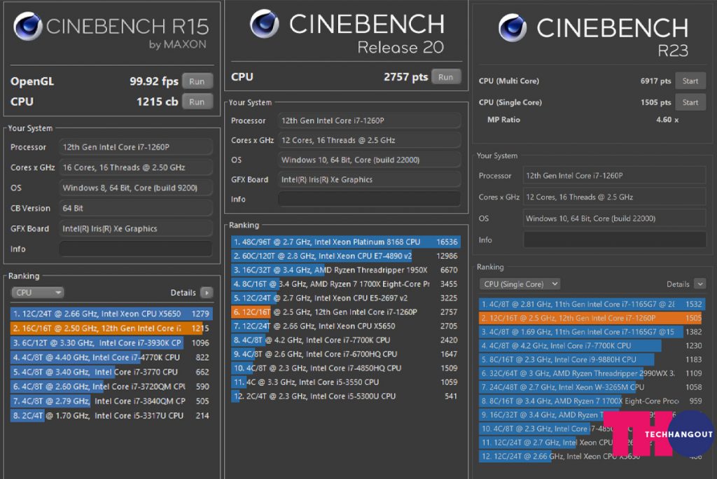Click the Cinebench Release 20 sphere logo
Screen dimensions: 717x479
264,24
